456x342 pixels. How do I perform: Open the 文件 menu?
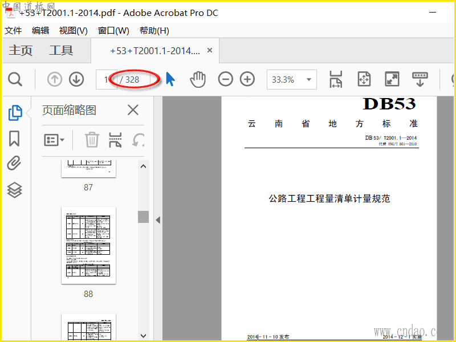13,31
